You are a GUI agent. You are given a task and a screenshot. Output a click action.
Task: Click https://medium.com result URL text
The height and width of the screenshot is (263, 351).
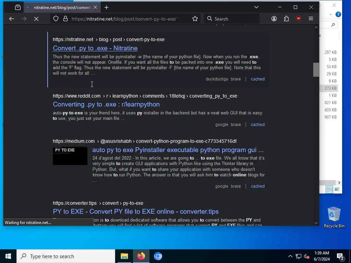pyautogui.click(x=74, y=141)
